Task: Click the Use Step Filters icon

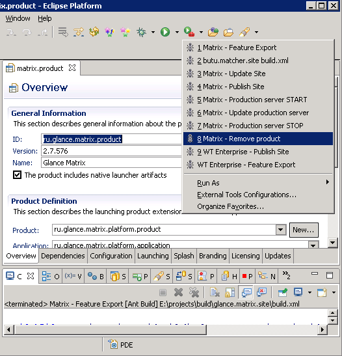Action: click(x=79, y=32)
